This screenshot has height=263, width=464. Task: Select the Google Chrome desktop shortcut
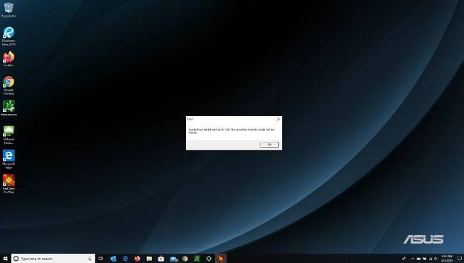point(9,86)
